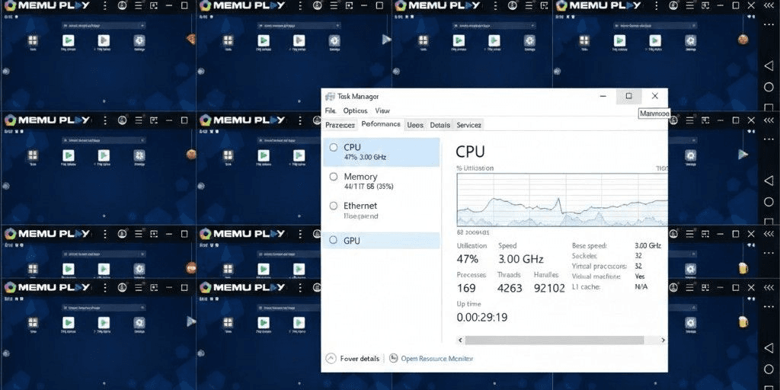Open Tools folder in top-left MEmu window
This screenshot has width=780, height=390.
(x=33, y=41)
